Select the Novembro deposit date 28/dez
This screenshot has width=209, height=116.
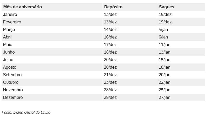110,90
